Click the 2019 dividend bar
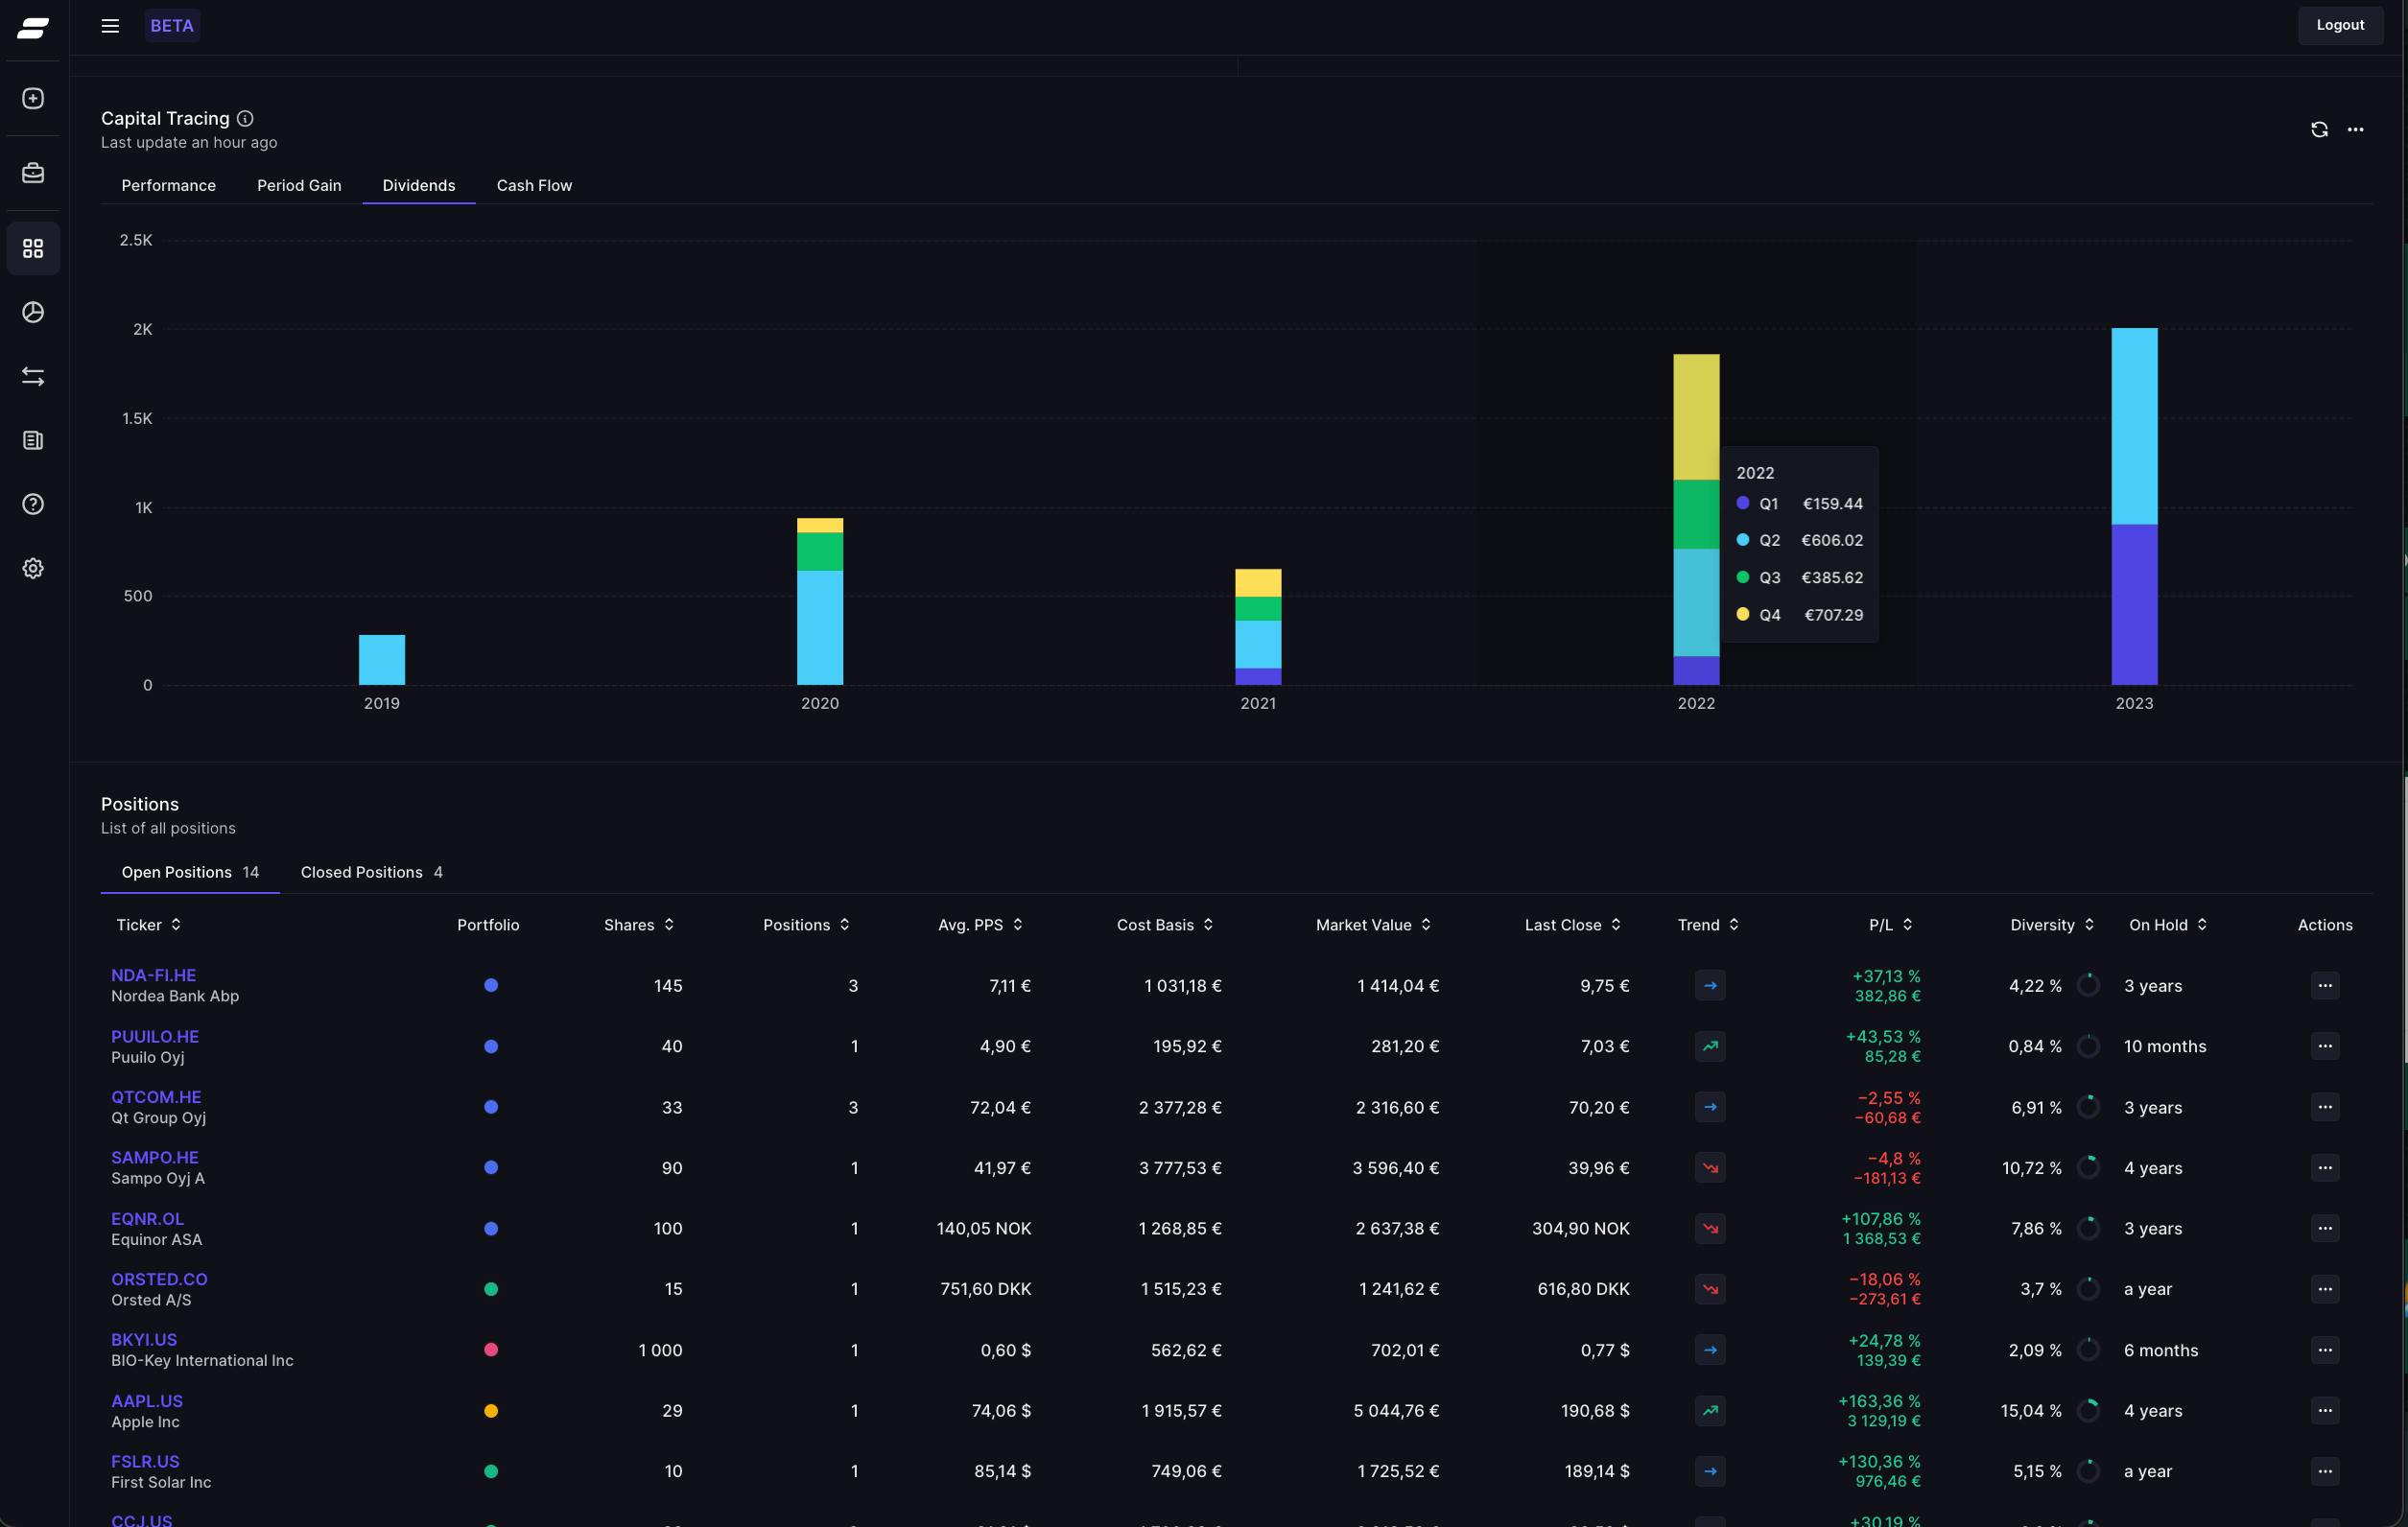Viewport: 2408px width, 1527px height. (x=382, y=660)
